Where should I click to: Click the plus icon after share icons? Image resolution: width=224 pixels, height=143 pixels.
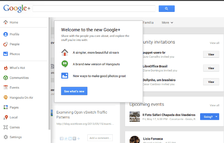pyautogui.click(x=78, y=139)
